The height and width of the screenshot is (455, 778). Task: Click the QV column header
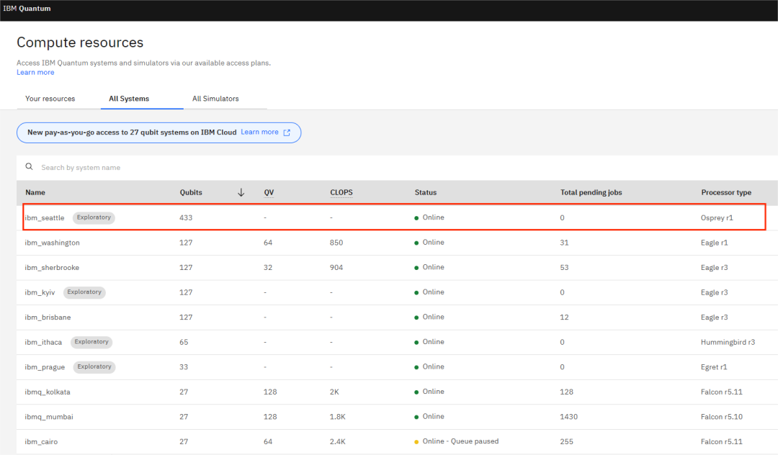click(x=269, y=192)
